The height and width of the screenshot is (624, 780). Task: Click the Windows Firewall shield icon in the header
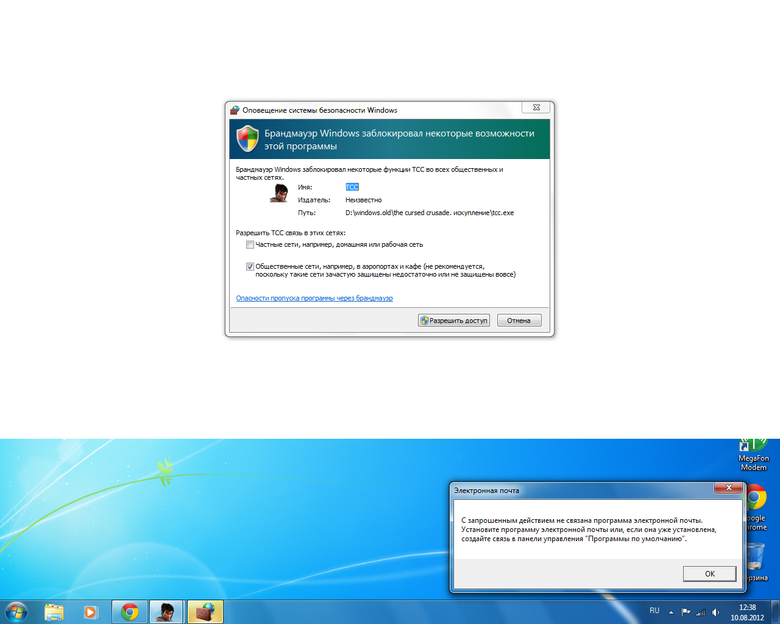[247, 139]
